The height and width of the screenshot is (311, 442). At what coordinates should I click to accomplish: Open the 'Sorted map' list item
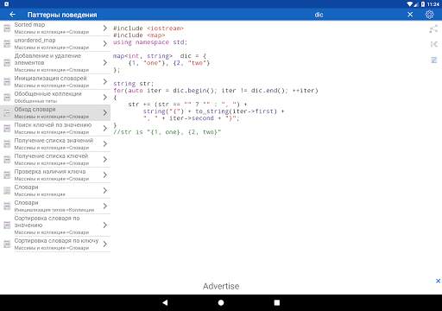55,28
